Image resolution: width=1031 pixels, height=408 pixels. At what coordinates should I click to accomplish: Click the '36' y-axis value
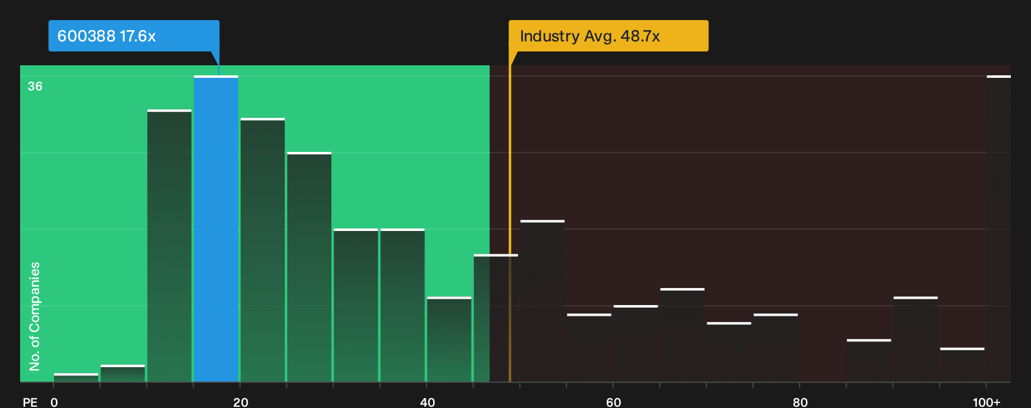(35, 86)
